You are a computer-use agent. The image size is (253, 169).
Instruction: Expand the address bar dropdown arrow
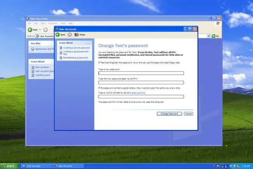click(x=209, y=36)
